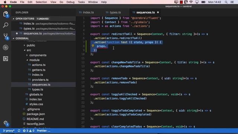This screenshot has width=238, height=134.
Task: Open globals.ts file
Action: [x=36, y=95]
